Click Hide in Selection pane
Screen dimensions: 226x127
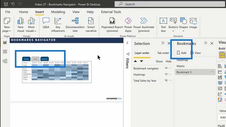(x=168, y=61)
